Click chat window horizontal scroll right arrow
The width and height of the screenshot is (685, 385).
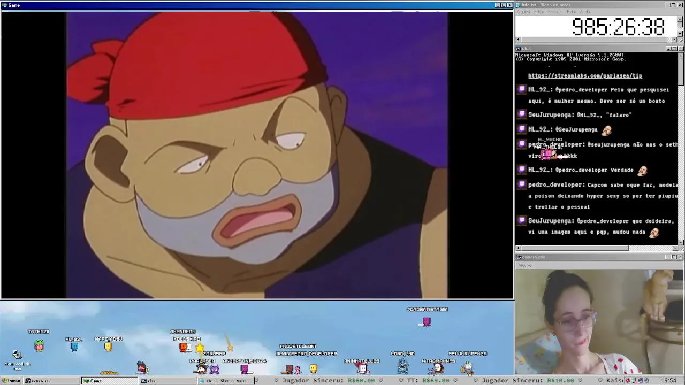[x=675, y=248]
